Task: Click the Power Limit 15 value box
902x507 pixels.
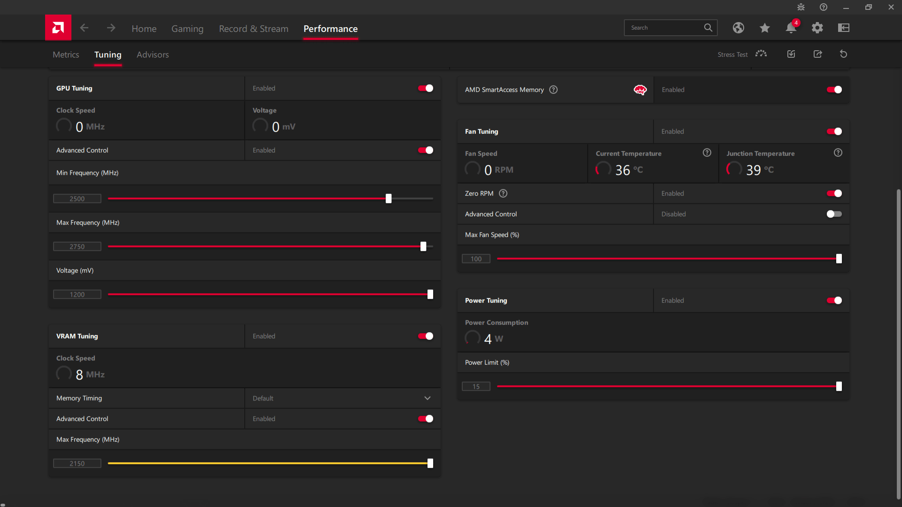Action: click(476, 386)
